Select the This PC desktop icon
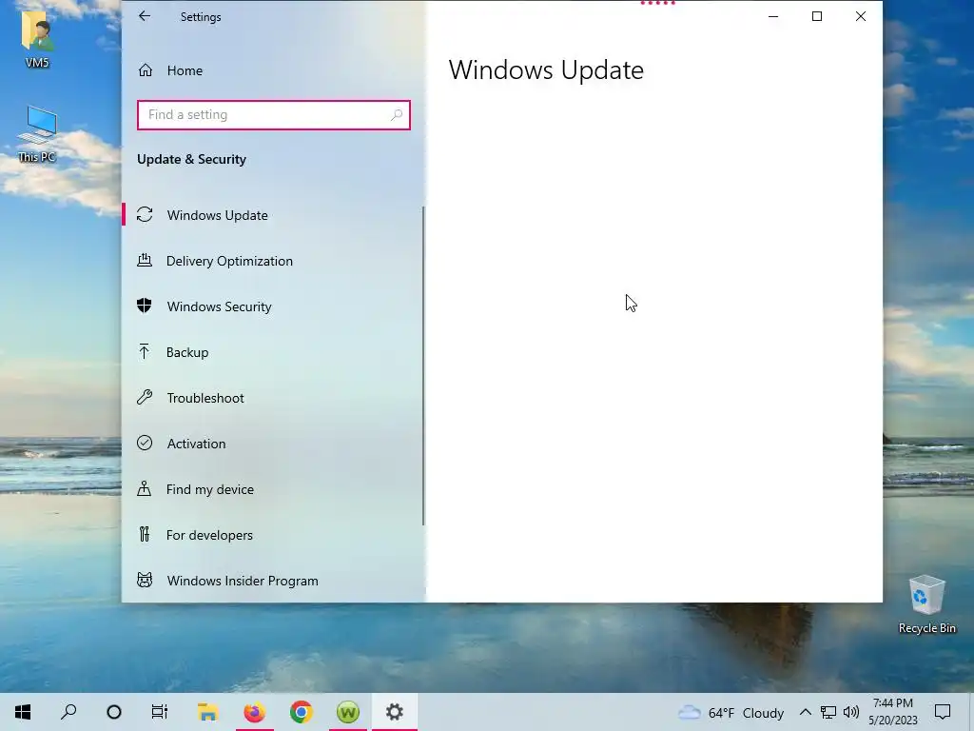The width and height of the screenshot is (974, 731). [37, 133]
